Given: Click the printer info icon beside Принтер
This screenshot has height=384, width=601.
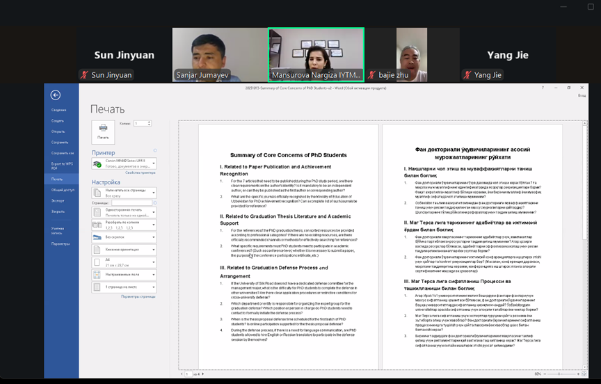Looking at the screenshot, I should coord(154,150).
